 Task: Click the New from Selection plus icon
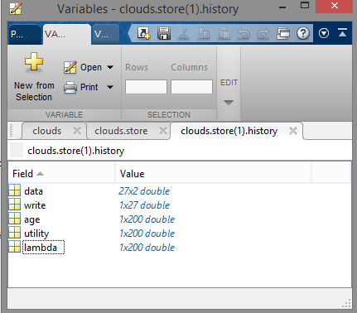[34, 61]
